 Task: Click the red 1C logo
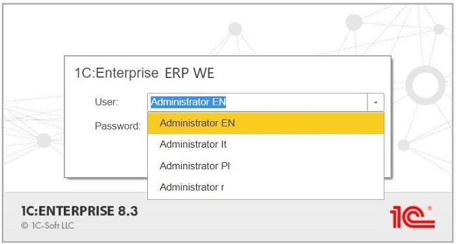pyautogui.click(x=412, y=217)
